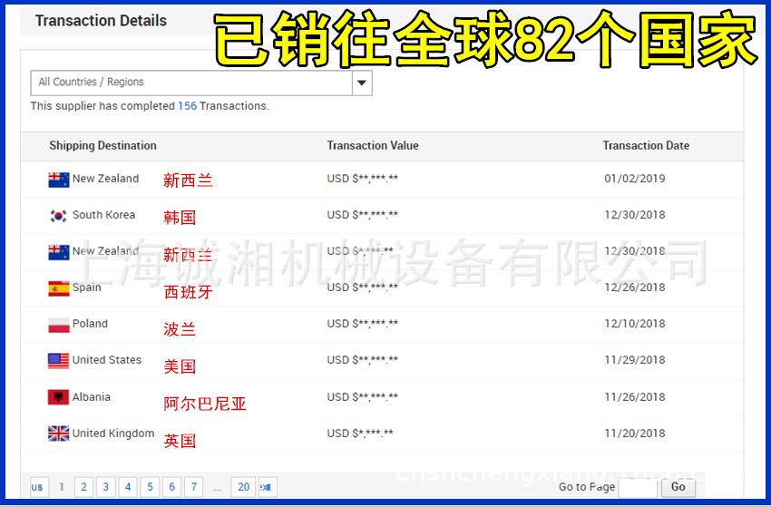Screen dimensions: 771x507
Task: Focus the Go to Page input box
Action: (x=637, y=487)
